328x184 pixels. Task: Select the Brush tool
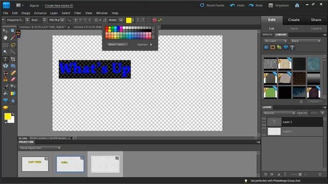tap(5, 86)
